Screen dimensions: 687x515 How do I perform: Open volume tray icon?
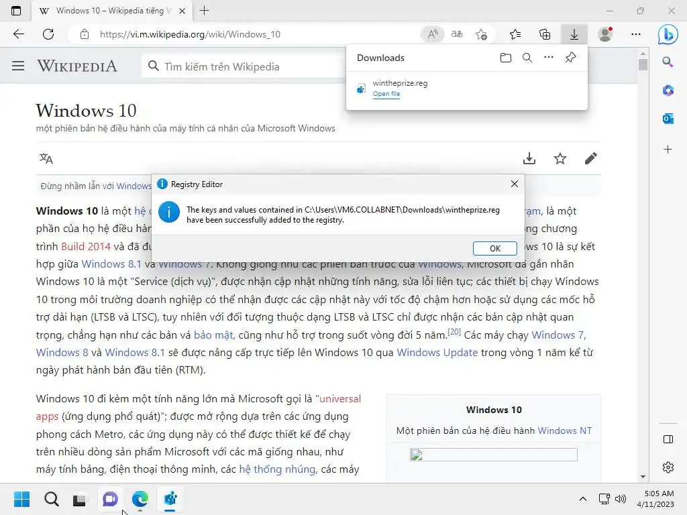point(621,499)
